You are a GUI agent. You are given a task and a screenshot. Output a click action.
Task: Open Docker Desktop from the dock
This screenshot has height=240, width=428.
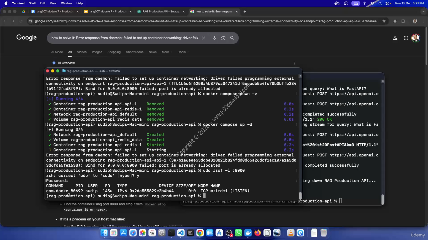tap(248, 233)
